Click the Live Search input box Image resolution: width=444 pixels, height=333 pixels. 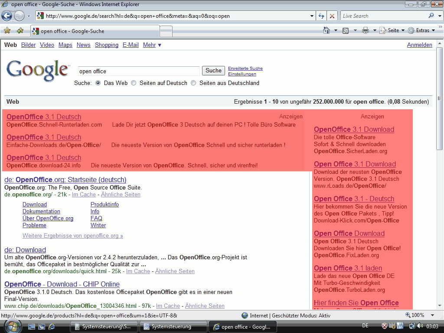pyautogui.click(x=384, y=16)
